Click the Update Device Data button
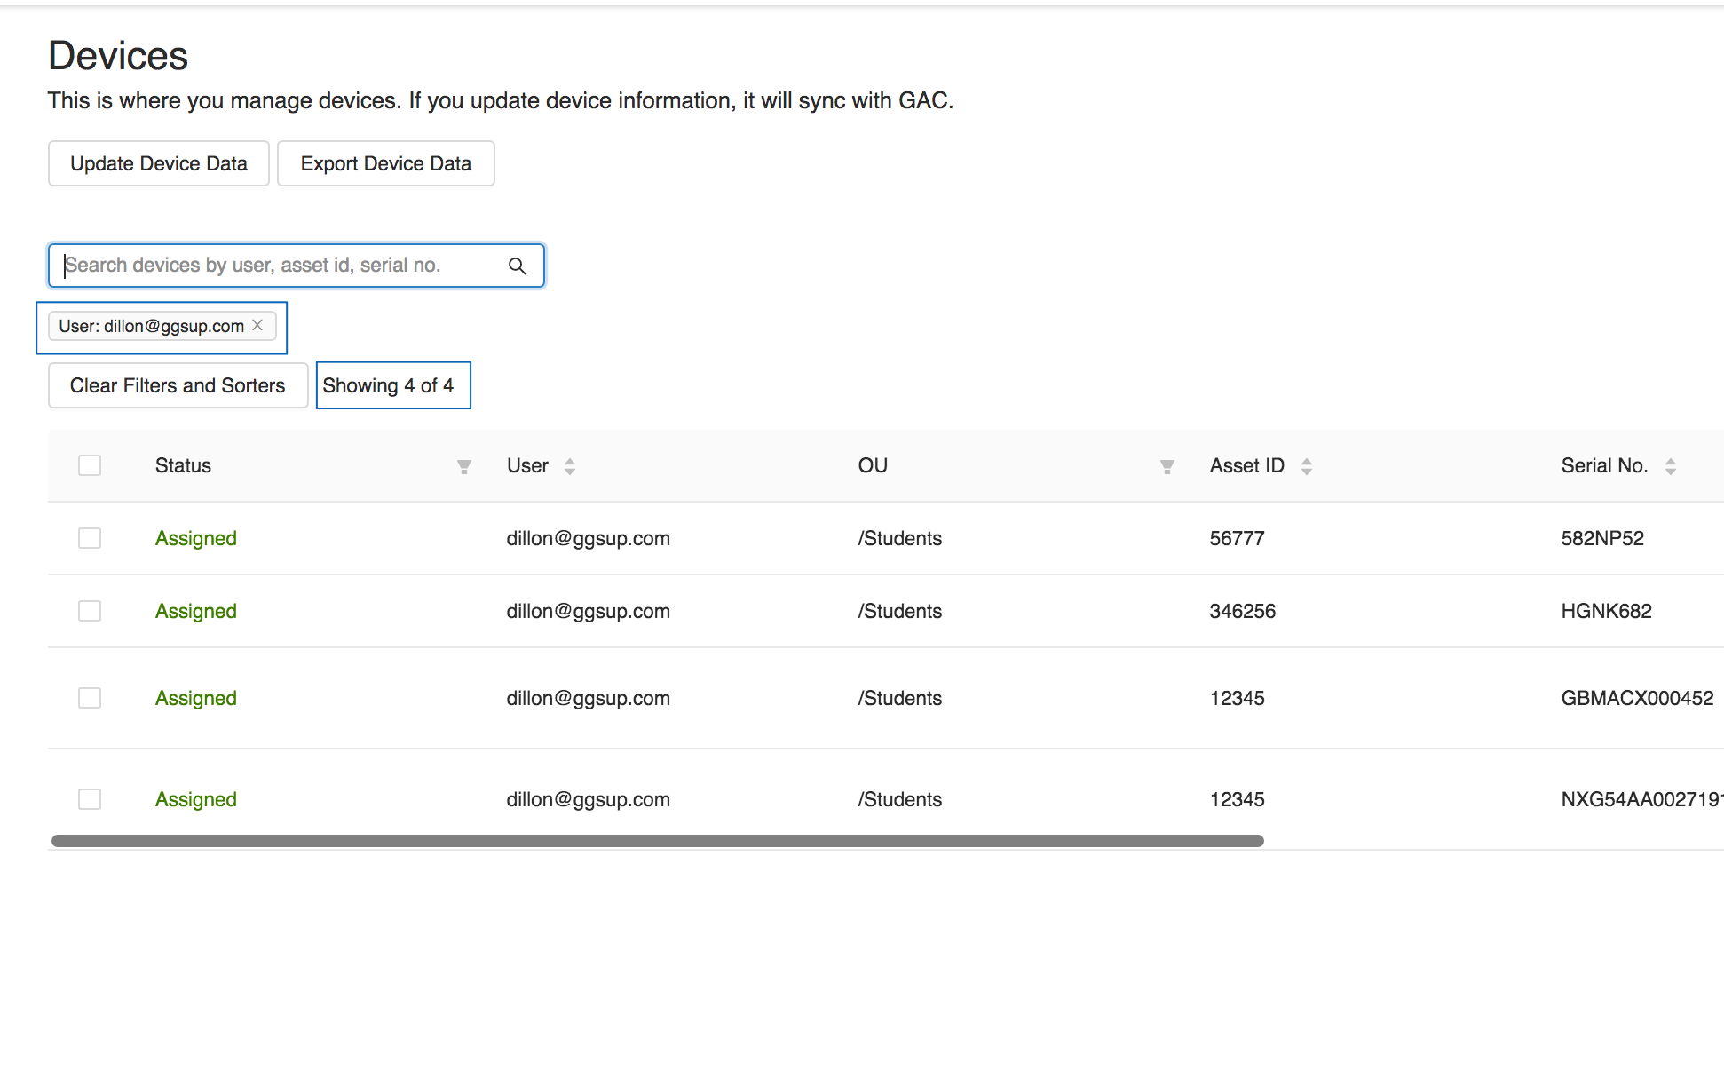This screenshot has height=1078, width=1724. pyautogui.click(x=158, y=163)
